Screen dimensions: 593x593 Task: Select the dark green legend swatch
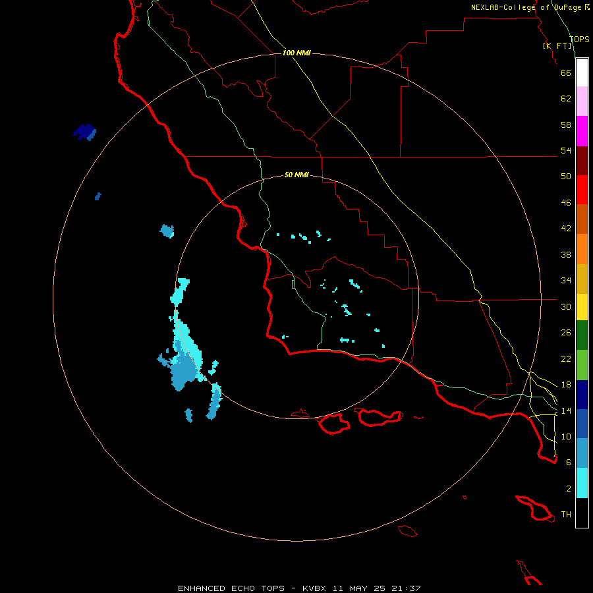pyautogui.click(x=582, y=335)
